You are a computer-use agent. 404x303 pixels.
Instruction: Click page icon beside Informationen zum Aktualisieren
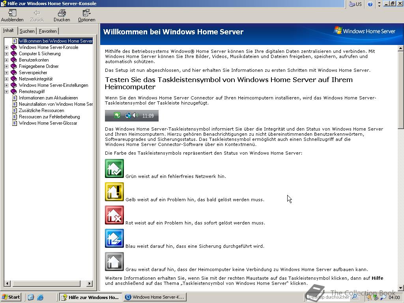pyautogui.click(x=15, y=98)
